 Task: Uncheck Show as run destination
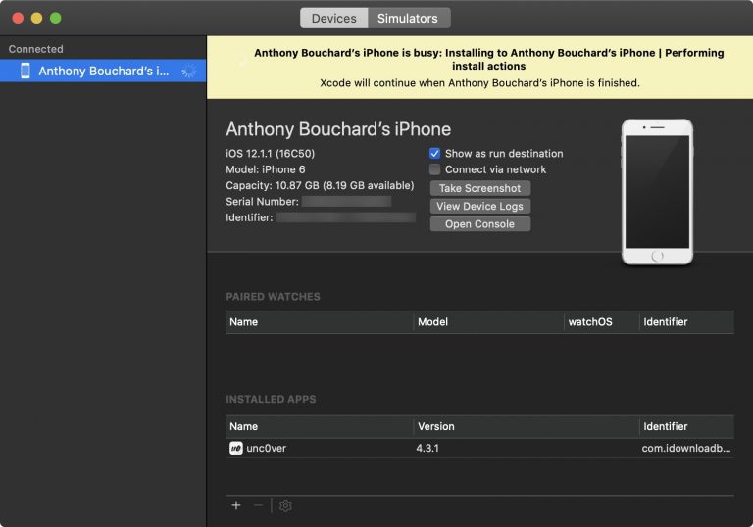[x=435, y=154]
